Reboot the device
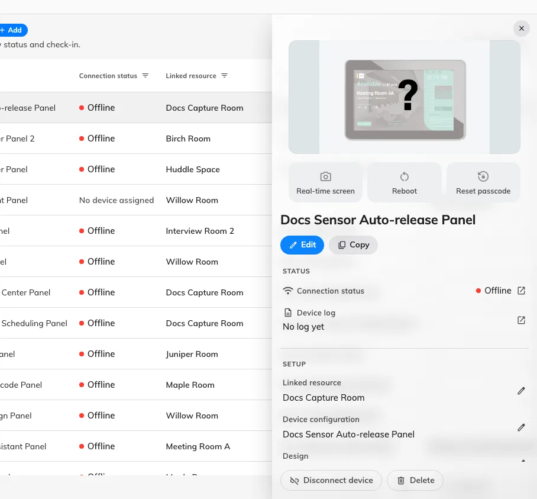The image size is (537, 499). pyautogui.click(x=405, y=183)
